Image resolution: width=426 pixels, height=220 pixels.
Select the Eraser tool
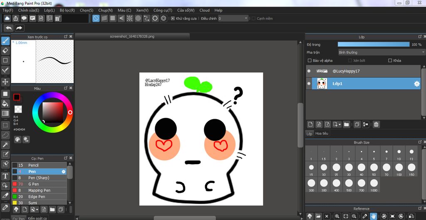[5, 50]
